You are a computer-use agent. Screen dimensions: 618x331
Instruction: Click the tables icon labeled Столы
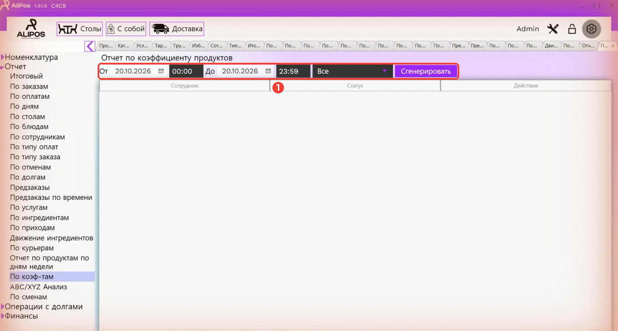click(x=80, y=29)
